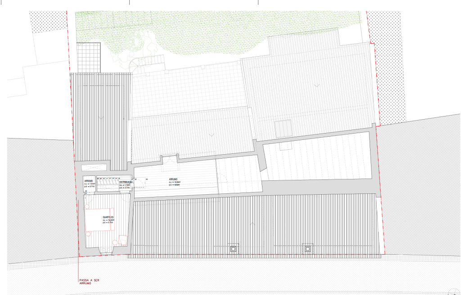Select the roof slope arrow on the left dark roof

(101, 117)
